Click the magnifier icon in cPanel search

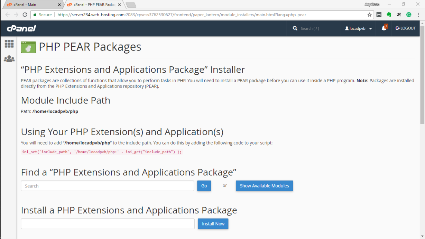(295, 28)
